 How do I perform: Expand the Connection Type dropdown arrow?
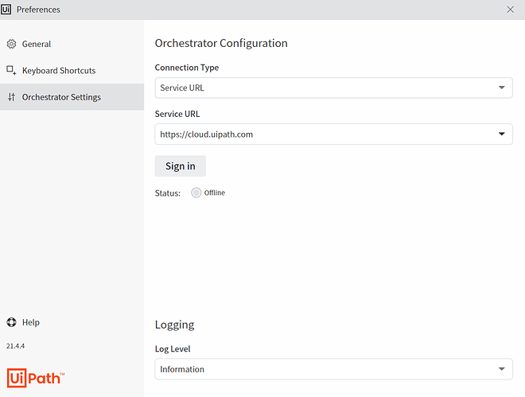tap(501, 88)
